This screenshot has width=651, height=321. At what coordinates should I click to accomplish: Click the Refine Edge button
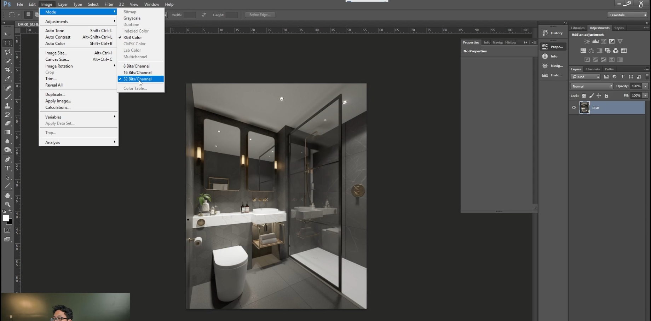click(x=260, y=14)
